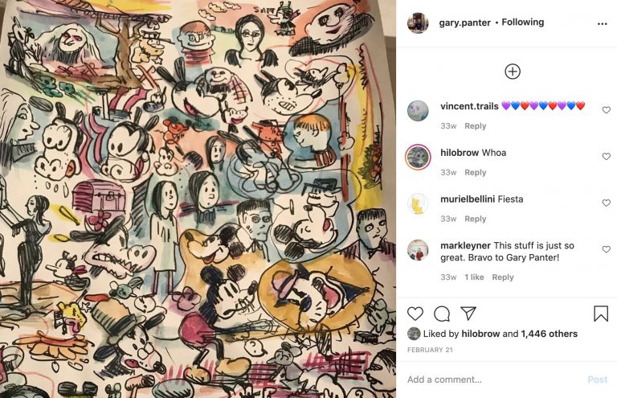This screenshot has width=617, height=398.
Task: Like the post with heart icon
Action: 415,314
